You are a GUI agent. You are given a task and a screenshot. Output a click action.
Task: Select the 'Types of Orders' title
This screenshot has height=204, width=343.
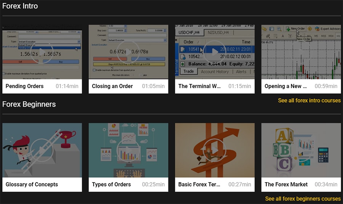[x=111, y=185]
